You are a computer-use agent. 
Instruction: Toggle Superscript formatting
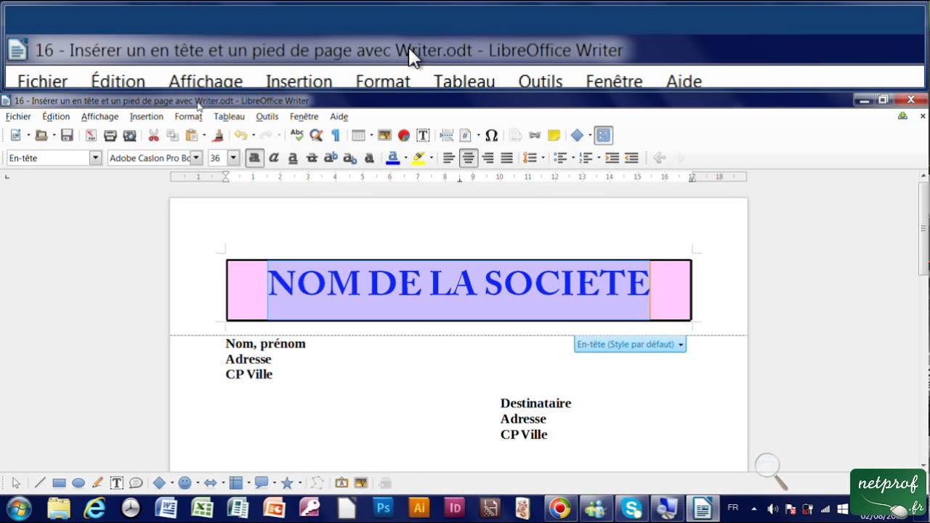pyautogui.click(x=331, y=158)
